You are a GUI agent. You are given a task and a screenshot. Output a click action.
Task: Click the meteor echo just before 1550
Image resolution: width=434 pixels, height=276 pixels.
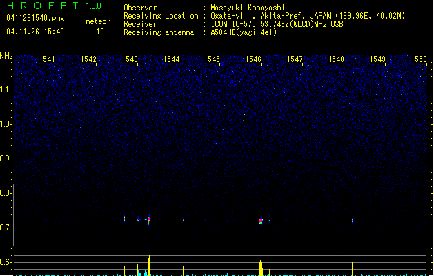coord(420,221)
